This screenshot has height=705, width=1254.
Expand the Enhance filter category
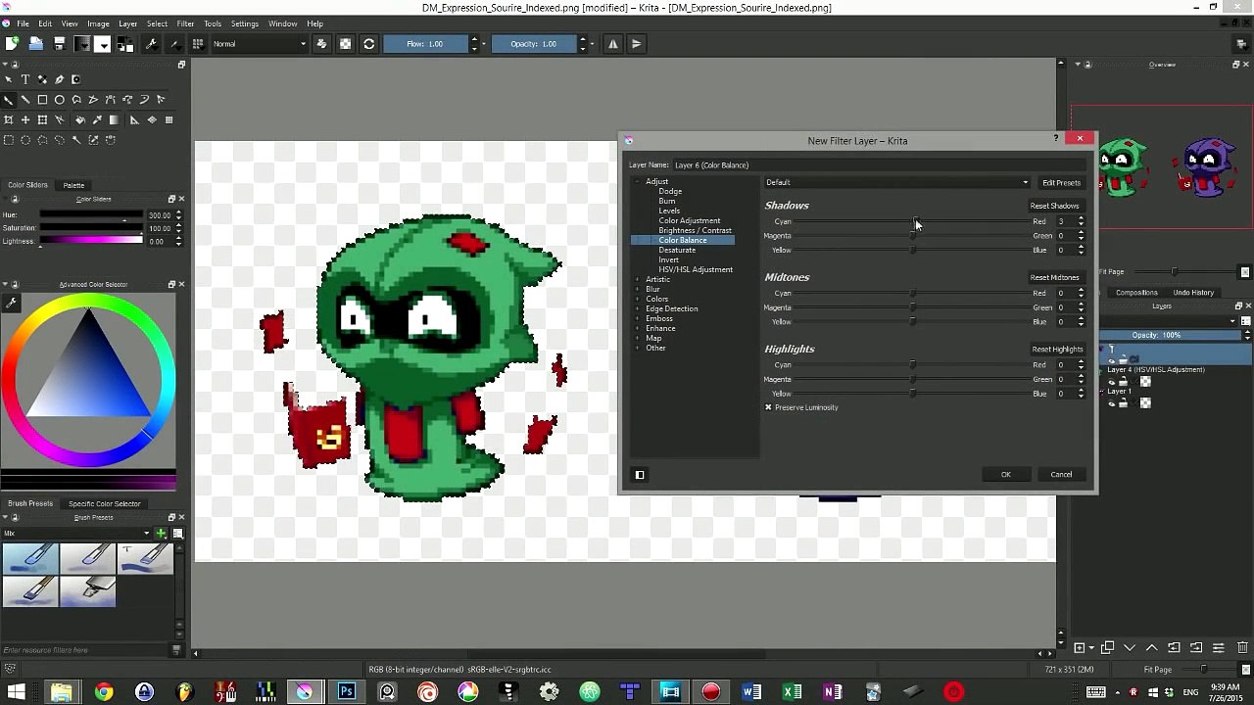pos(638,328)
